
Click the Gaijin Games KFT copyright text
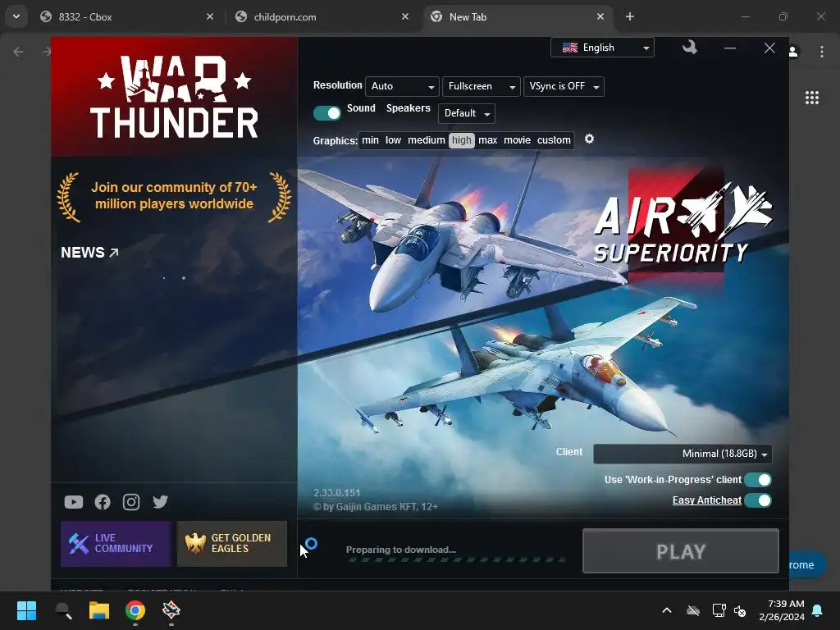point(376,507)
